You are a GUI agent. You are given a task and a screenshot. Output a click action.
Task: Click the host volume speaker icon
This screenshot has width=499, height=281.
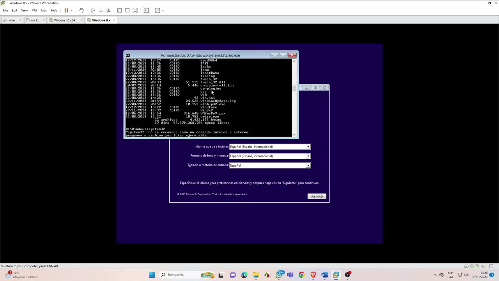point(466,275)
